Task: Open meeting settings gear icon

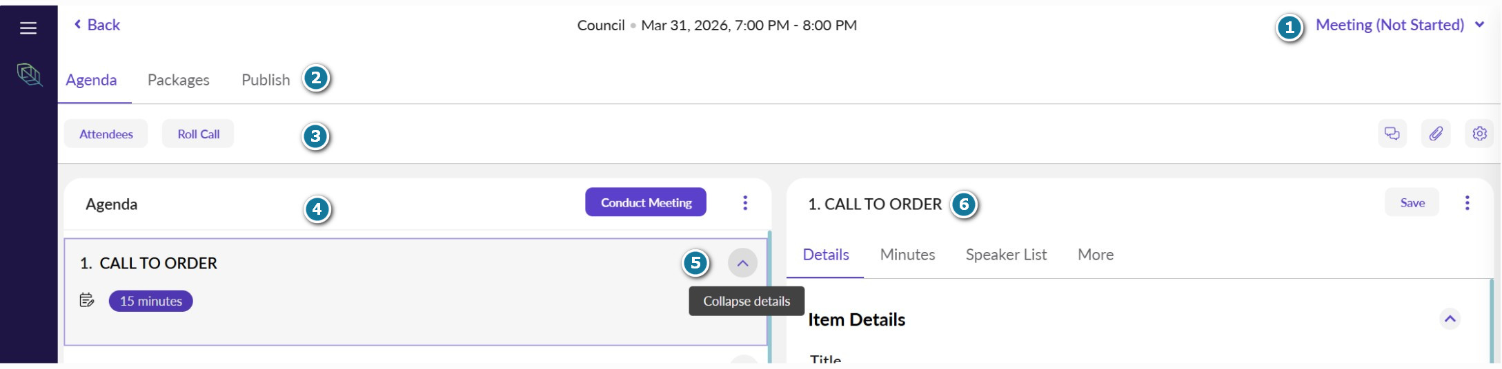Action: click(1479, 134)
